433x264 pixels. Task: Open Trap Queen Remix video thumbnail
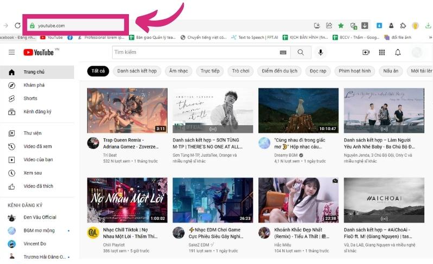pos(127,110)
